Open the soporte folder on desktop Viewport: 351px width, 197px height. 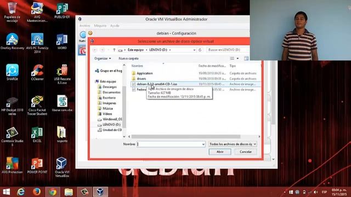[62, 135]
